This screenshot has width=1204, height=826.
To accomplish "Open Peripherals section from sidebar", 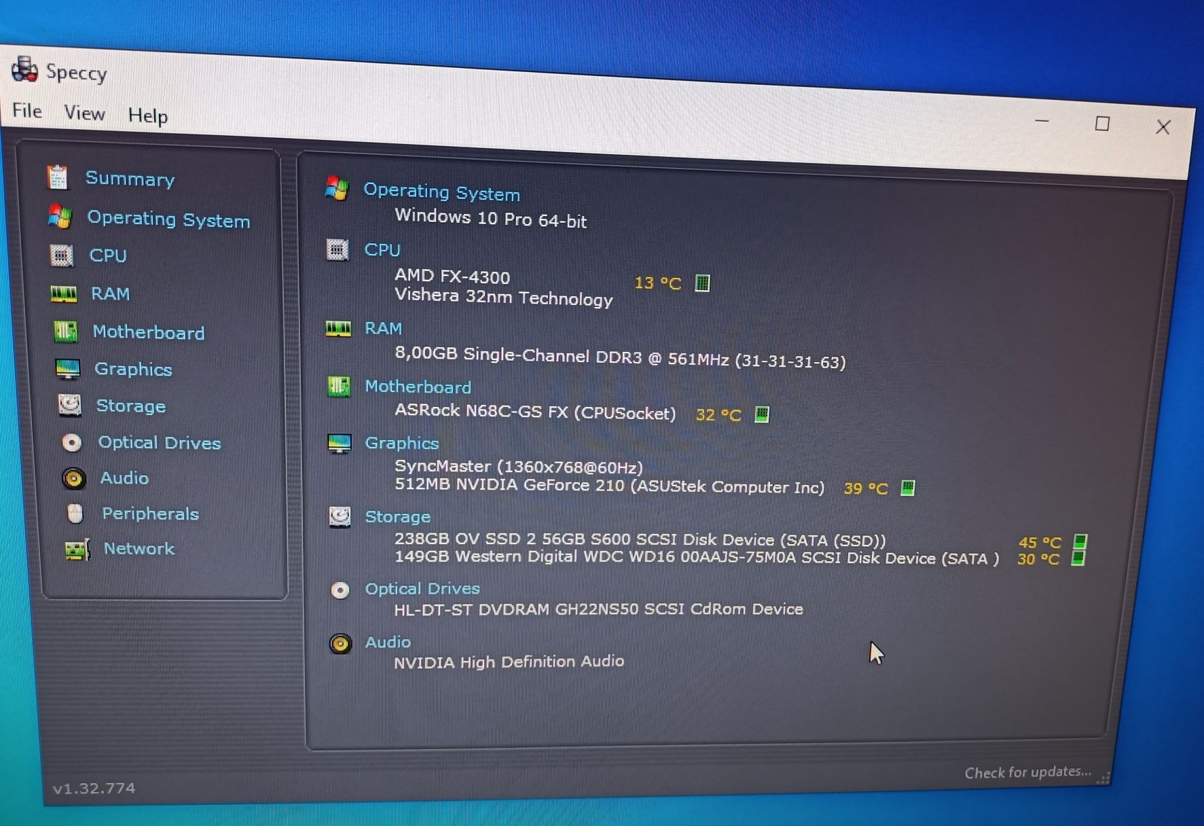I will pos(150,514).
